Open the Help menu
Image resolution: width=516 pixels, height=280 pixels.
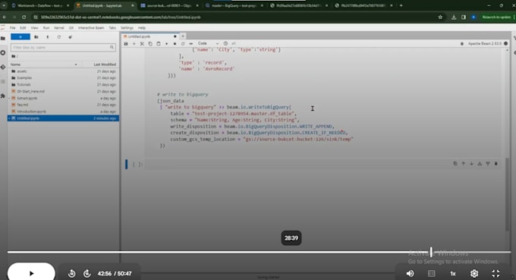pyautogui.click(x=141, y=28)
